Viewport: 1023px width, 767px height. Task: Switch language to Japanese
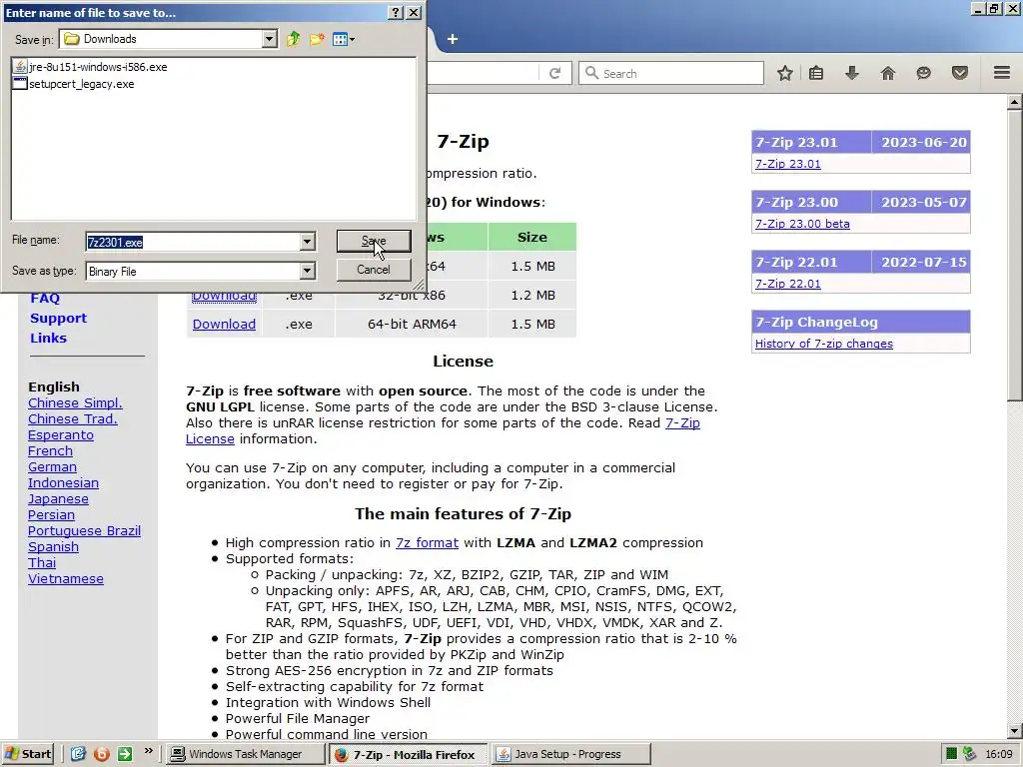(58, 499)
